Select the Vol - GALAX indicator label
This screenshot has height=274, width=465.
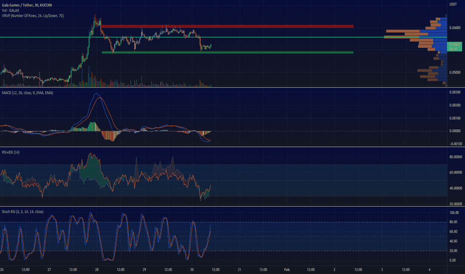tap(10, 10)
